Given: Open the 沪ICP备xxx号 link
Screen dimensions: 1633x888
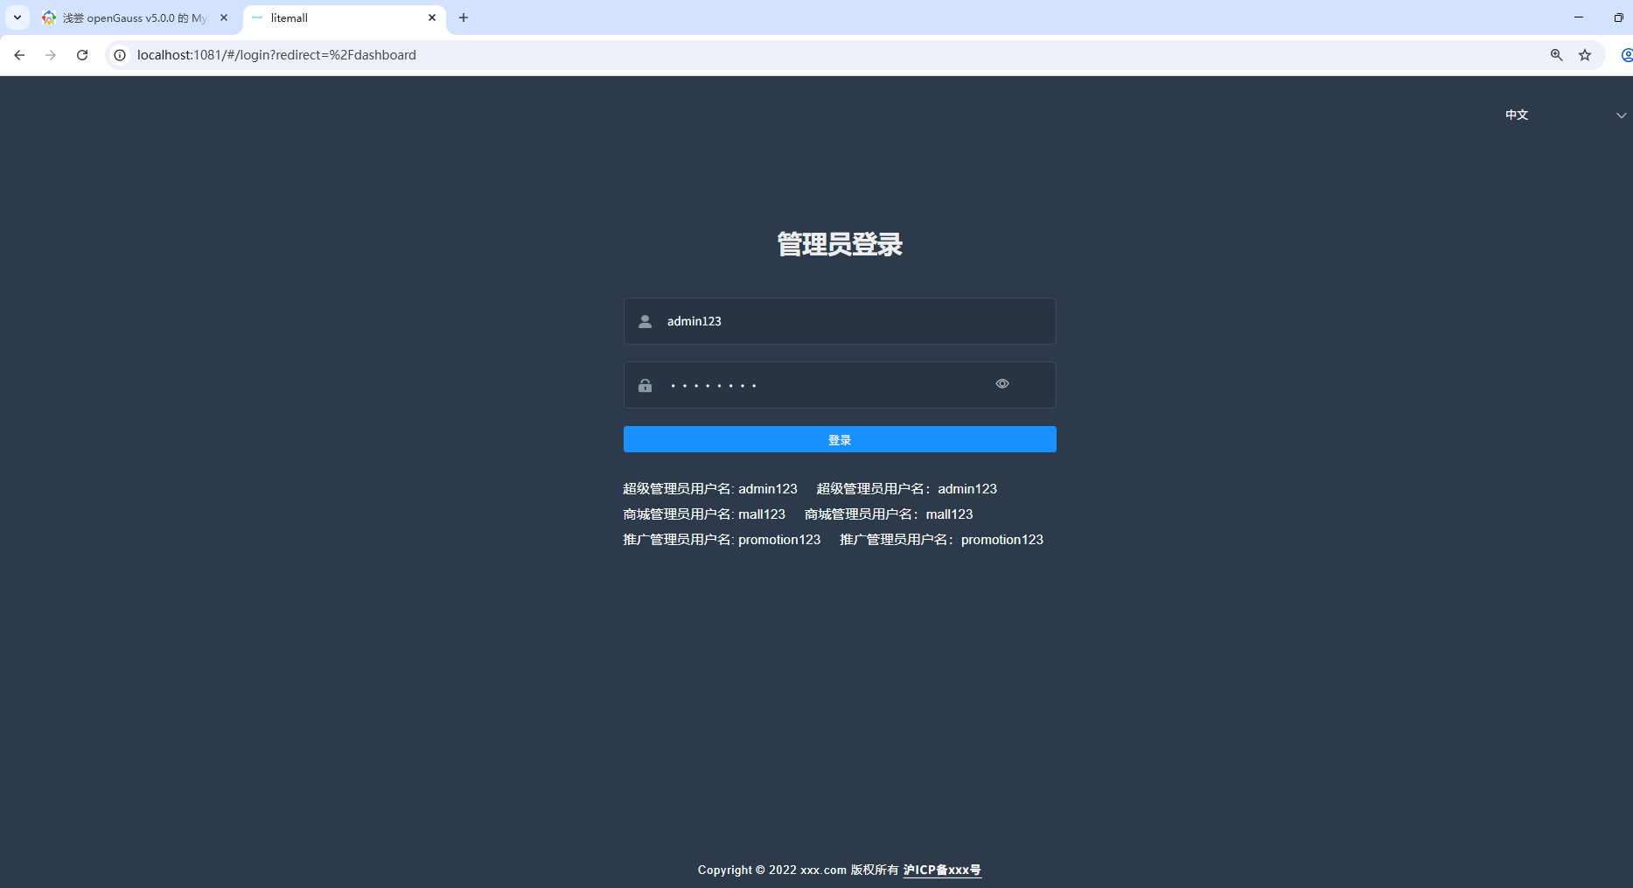Looking at the screenshot, I should point(942,870).
